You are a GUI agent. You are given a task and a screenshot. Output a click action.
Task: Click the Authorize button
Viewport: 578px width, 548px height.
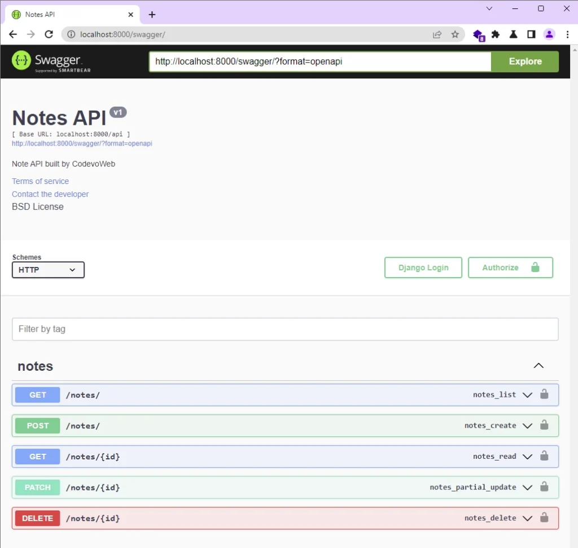coord(510,268)
